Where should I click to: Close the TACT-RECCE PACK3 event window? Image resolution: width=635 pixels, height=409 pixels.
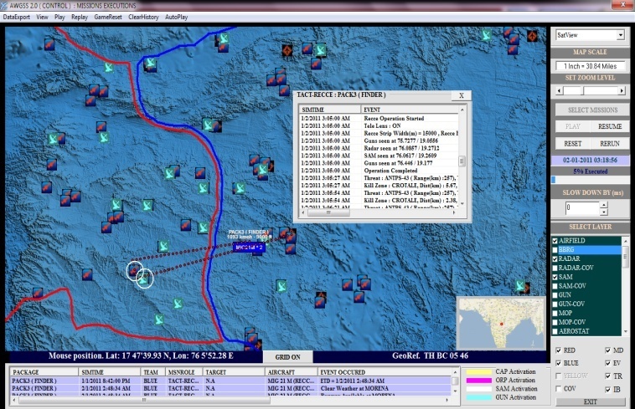pos(462,95)
